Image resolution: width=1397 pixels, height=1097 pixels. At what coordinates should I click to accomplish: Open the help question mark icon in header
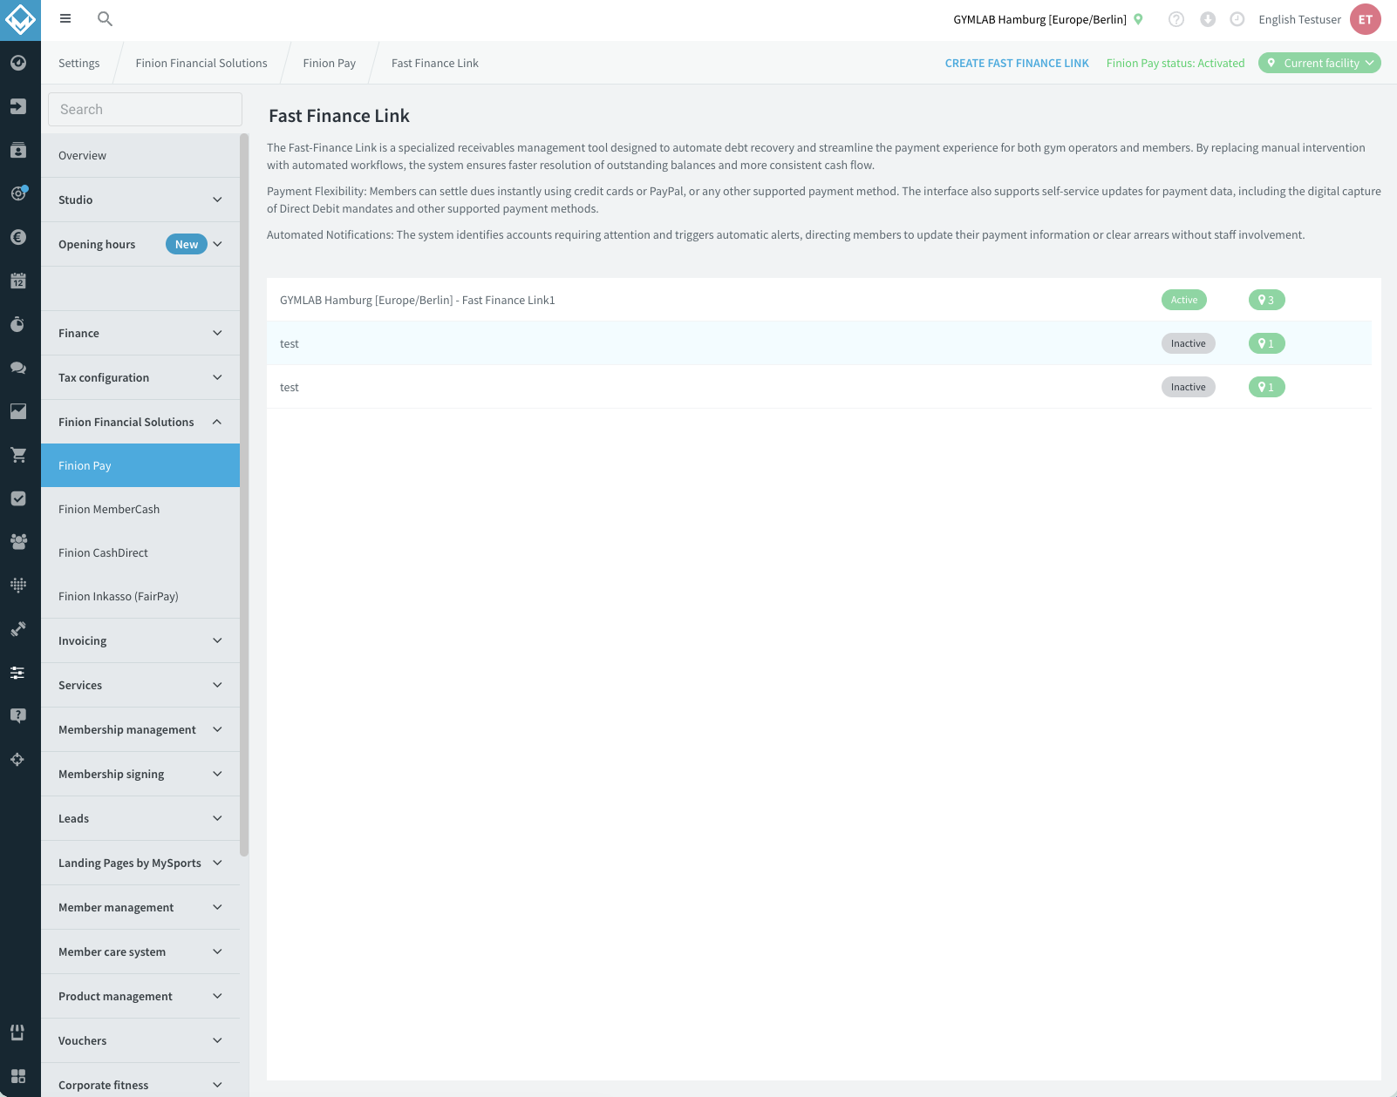1176,19
